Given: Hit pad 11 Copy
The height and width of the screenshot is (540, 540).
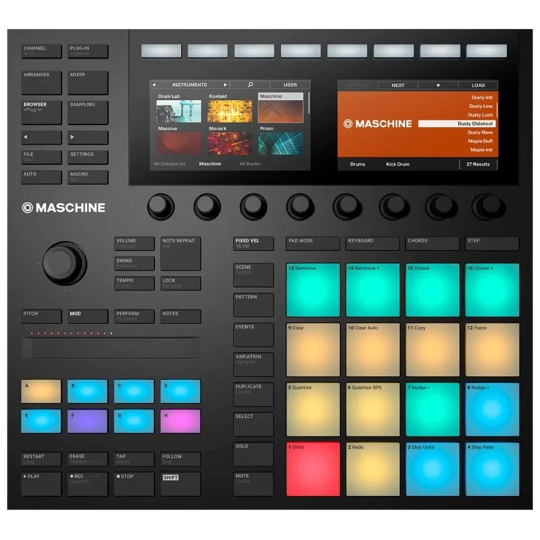Looking at the screenshot, I should 432,350.
